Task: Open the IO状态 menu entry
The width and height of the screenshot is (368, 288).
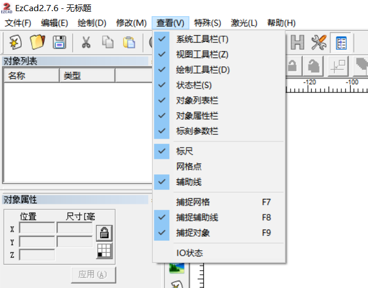Action: 219,253
